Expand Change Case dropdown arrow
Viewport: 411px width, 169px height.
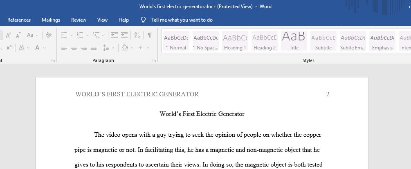tap(37, 35)
